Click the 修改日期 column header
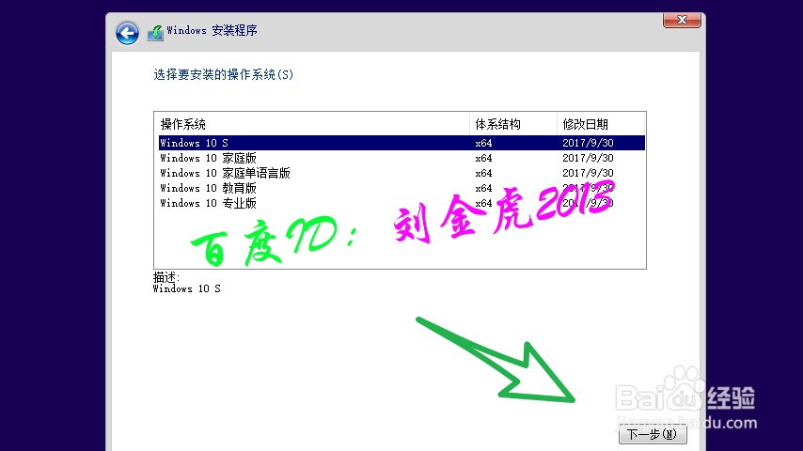Viewport: 803px width, 451px height. point(600,124)
